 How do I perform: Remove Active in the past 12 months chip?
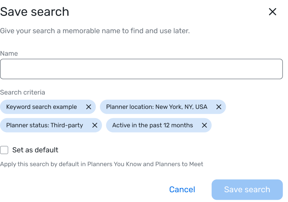pyautogui.click(x=204, y=125)
